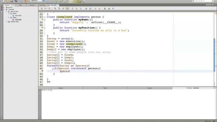Click the Forward navigation icon in editor toolbar
217x122 pixels.
50,8
